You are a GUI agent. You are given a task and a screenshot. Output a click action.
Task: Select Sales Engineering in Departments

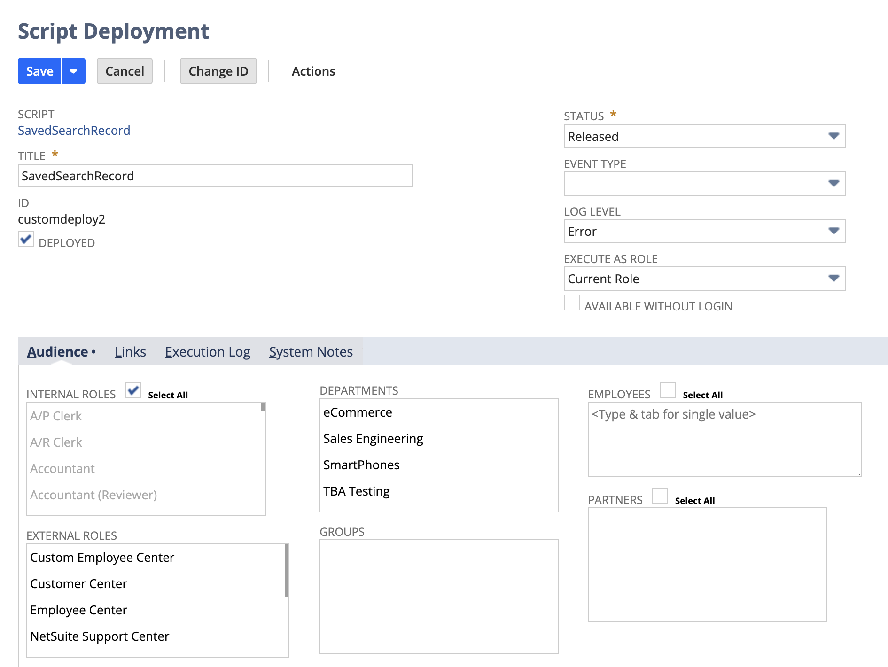(x=373, y=438)
